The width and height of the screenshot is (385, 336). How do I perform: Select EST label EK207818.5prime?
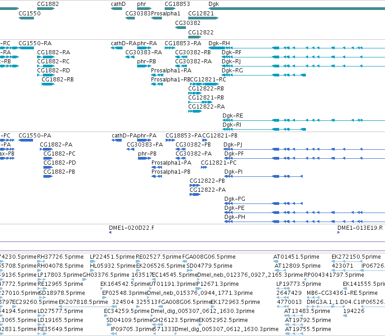click(83, 302)
